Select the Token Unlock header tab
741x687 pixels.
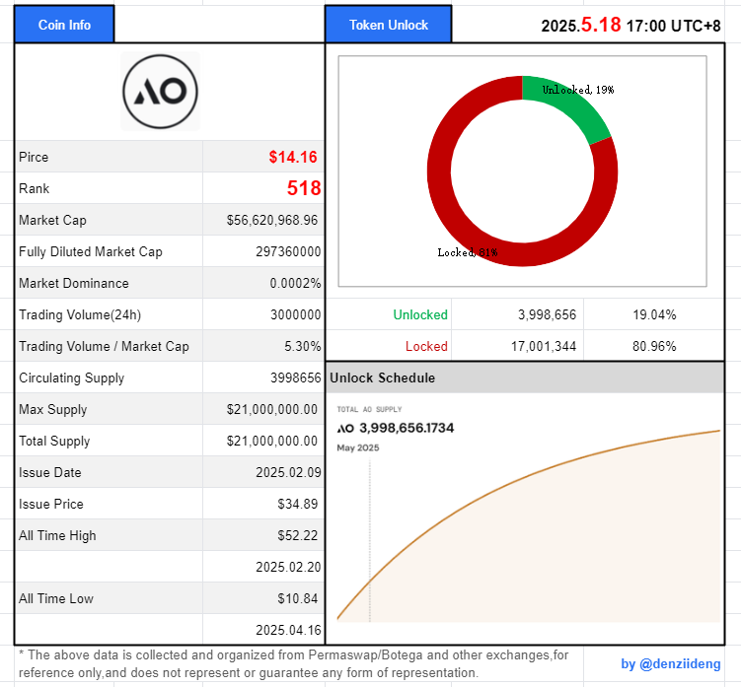pyautogui.click(x=389, y=25)
